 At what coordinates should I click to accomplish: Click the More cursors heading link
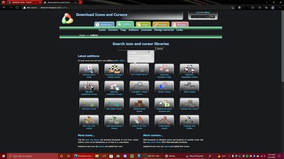(153, 135)
